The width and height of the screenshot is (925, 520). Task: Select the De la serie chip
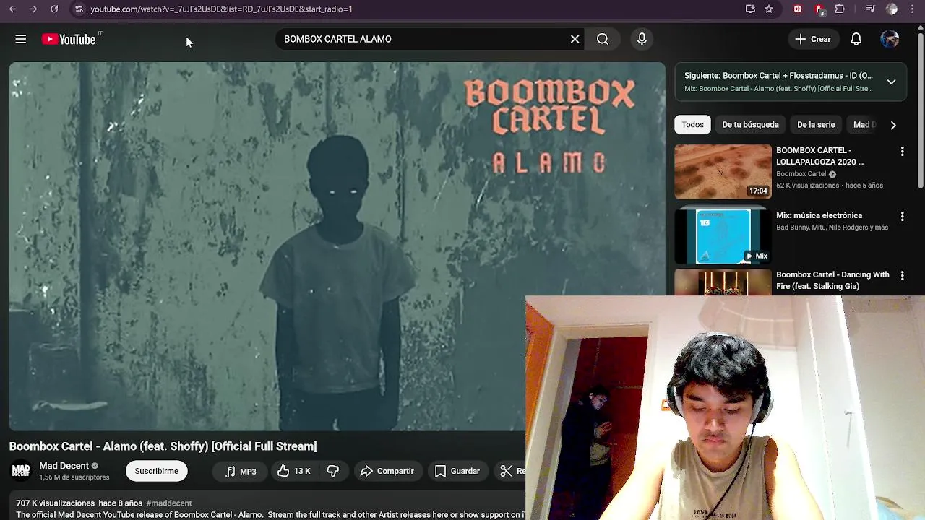(816, 124)
